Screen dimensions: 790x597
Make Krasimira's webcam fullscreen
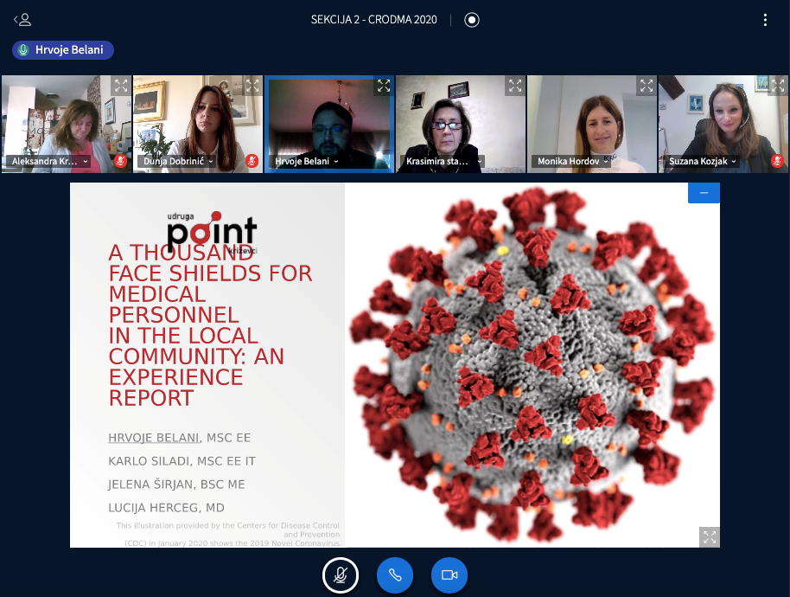(x=515, y=85)
